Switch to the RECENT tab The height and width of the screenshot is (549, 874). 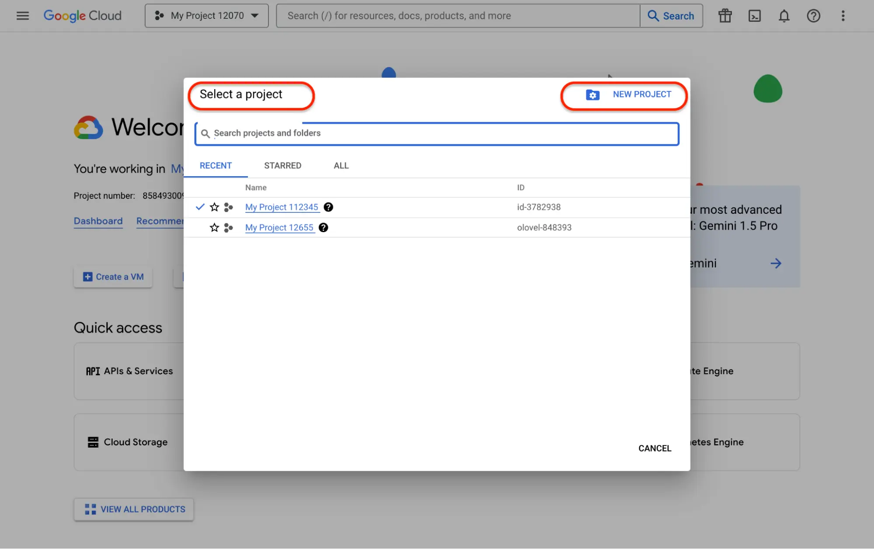[x=216, y=166]
